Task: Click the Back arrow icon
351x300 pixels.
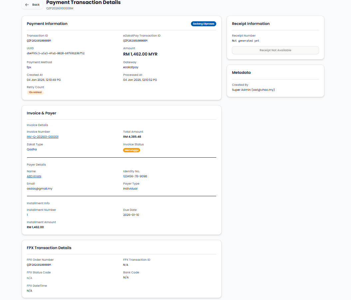Action: pyautogui.click(x=27, y=5)
